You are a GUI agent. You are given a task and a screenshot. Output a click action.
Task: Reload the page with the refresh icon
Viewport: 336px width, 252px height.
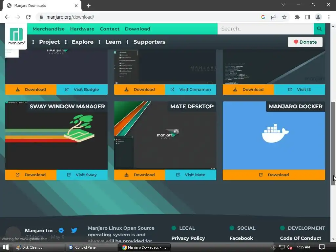coord(28,17)
